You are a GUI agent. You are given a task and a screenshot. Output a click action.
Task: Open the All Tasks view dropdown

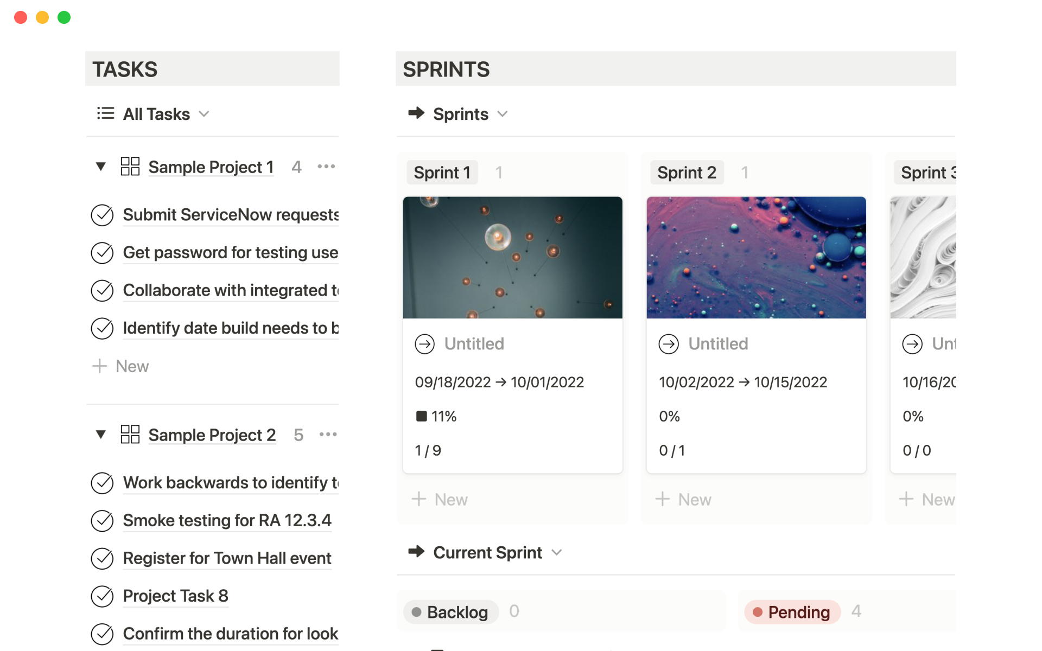point(204,114)
